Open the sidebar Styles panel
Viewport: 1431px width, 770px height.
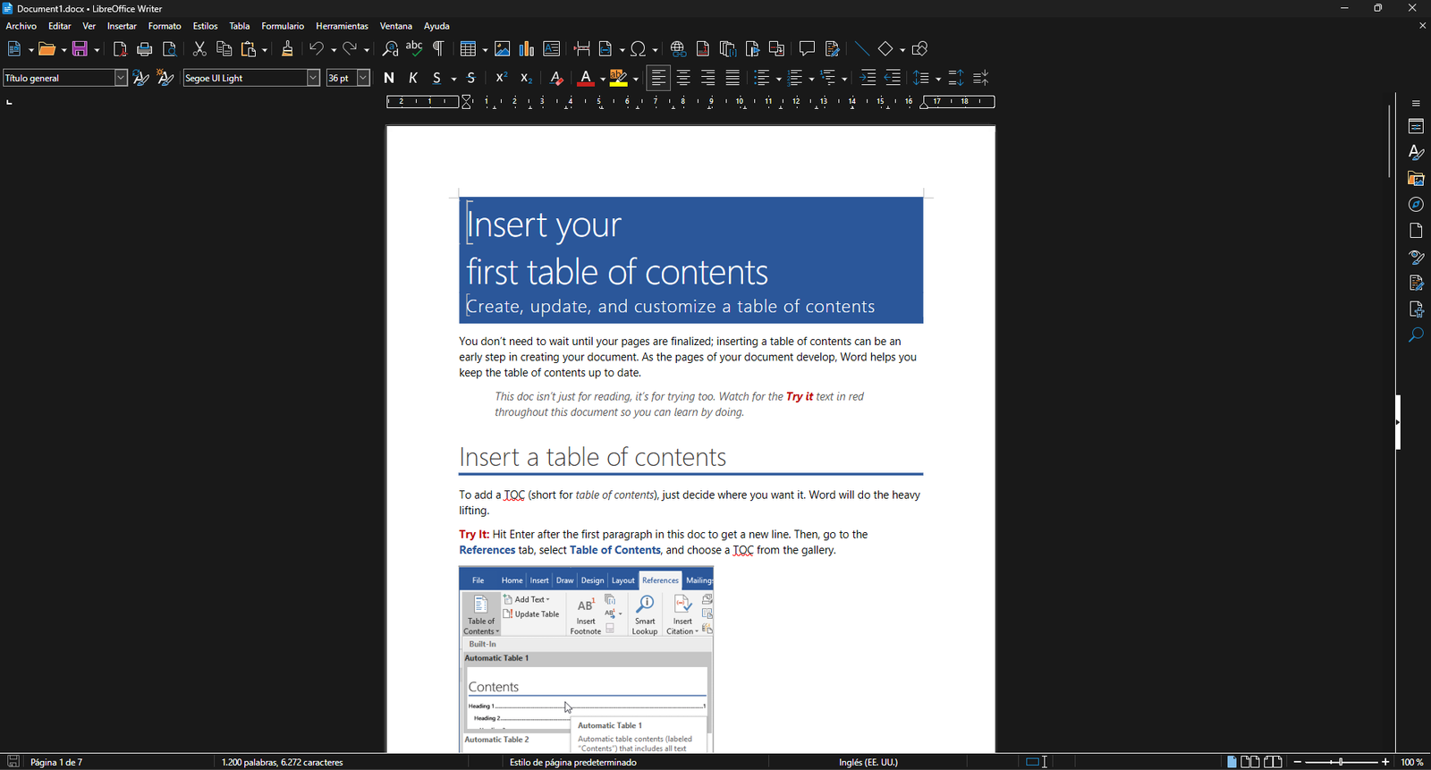pos(1416,153)
